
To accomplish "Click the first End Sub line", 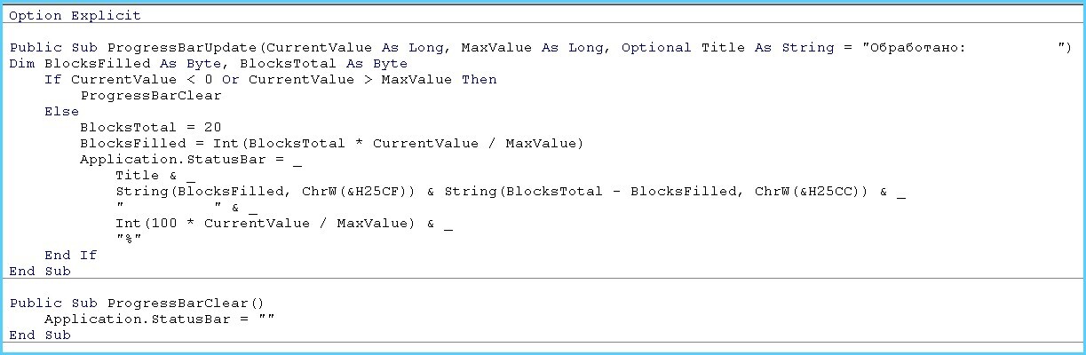I will (x=40, y=272).
